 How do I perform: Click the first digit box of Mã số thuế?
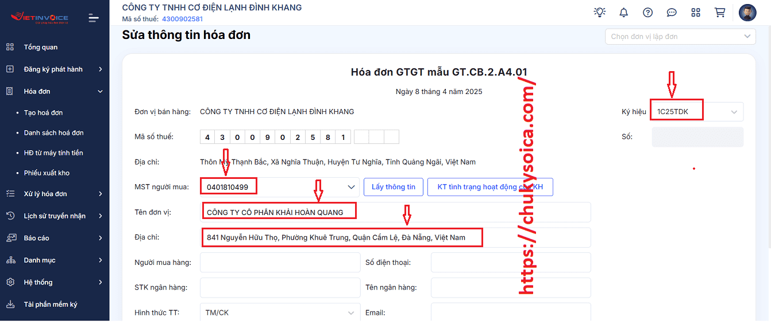click(x=207, y=137)
